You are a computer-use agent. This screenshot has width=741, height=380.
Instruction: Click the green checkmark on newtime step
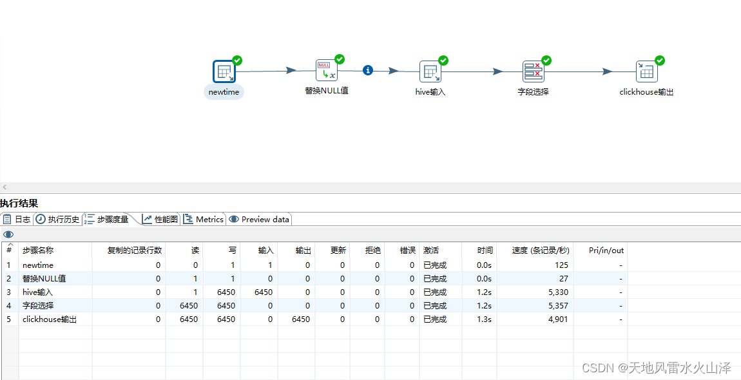click(236, 61)
